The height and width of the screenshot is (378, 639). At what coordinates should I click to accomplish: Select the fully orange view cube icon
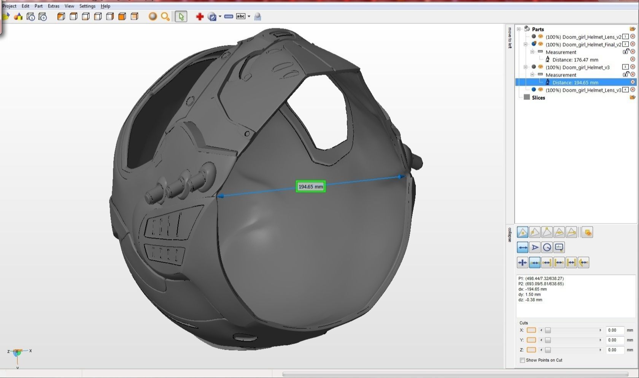(x=122, y=16)
